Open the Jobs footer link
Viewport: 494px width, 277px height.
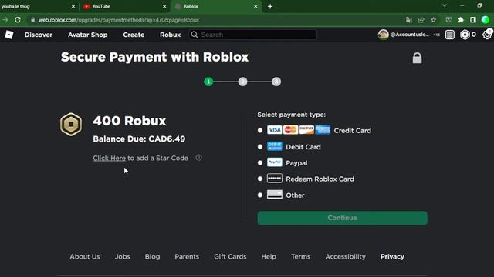[x=122, y=256]
